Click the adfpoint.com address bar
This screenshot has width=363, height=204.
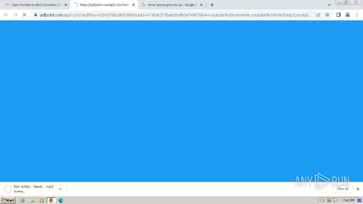click(x=176, y=15)
